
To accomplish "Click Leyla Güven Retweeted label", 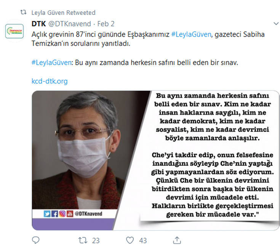I will click(x=63, y=13).
